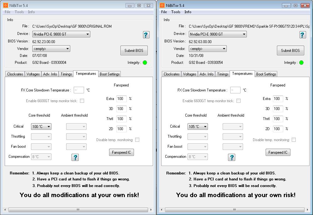The image size is (313, 215).
Task: Click the NiBiTor app icon in left title bar
Action: coord(6,5)
